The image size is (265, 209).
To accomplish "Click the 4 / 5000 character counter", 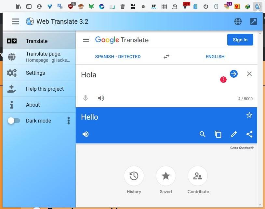I will 245,99.
